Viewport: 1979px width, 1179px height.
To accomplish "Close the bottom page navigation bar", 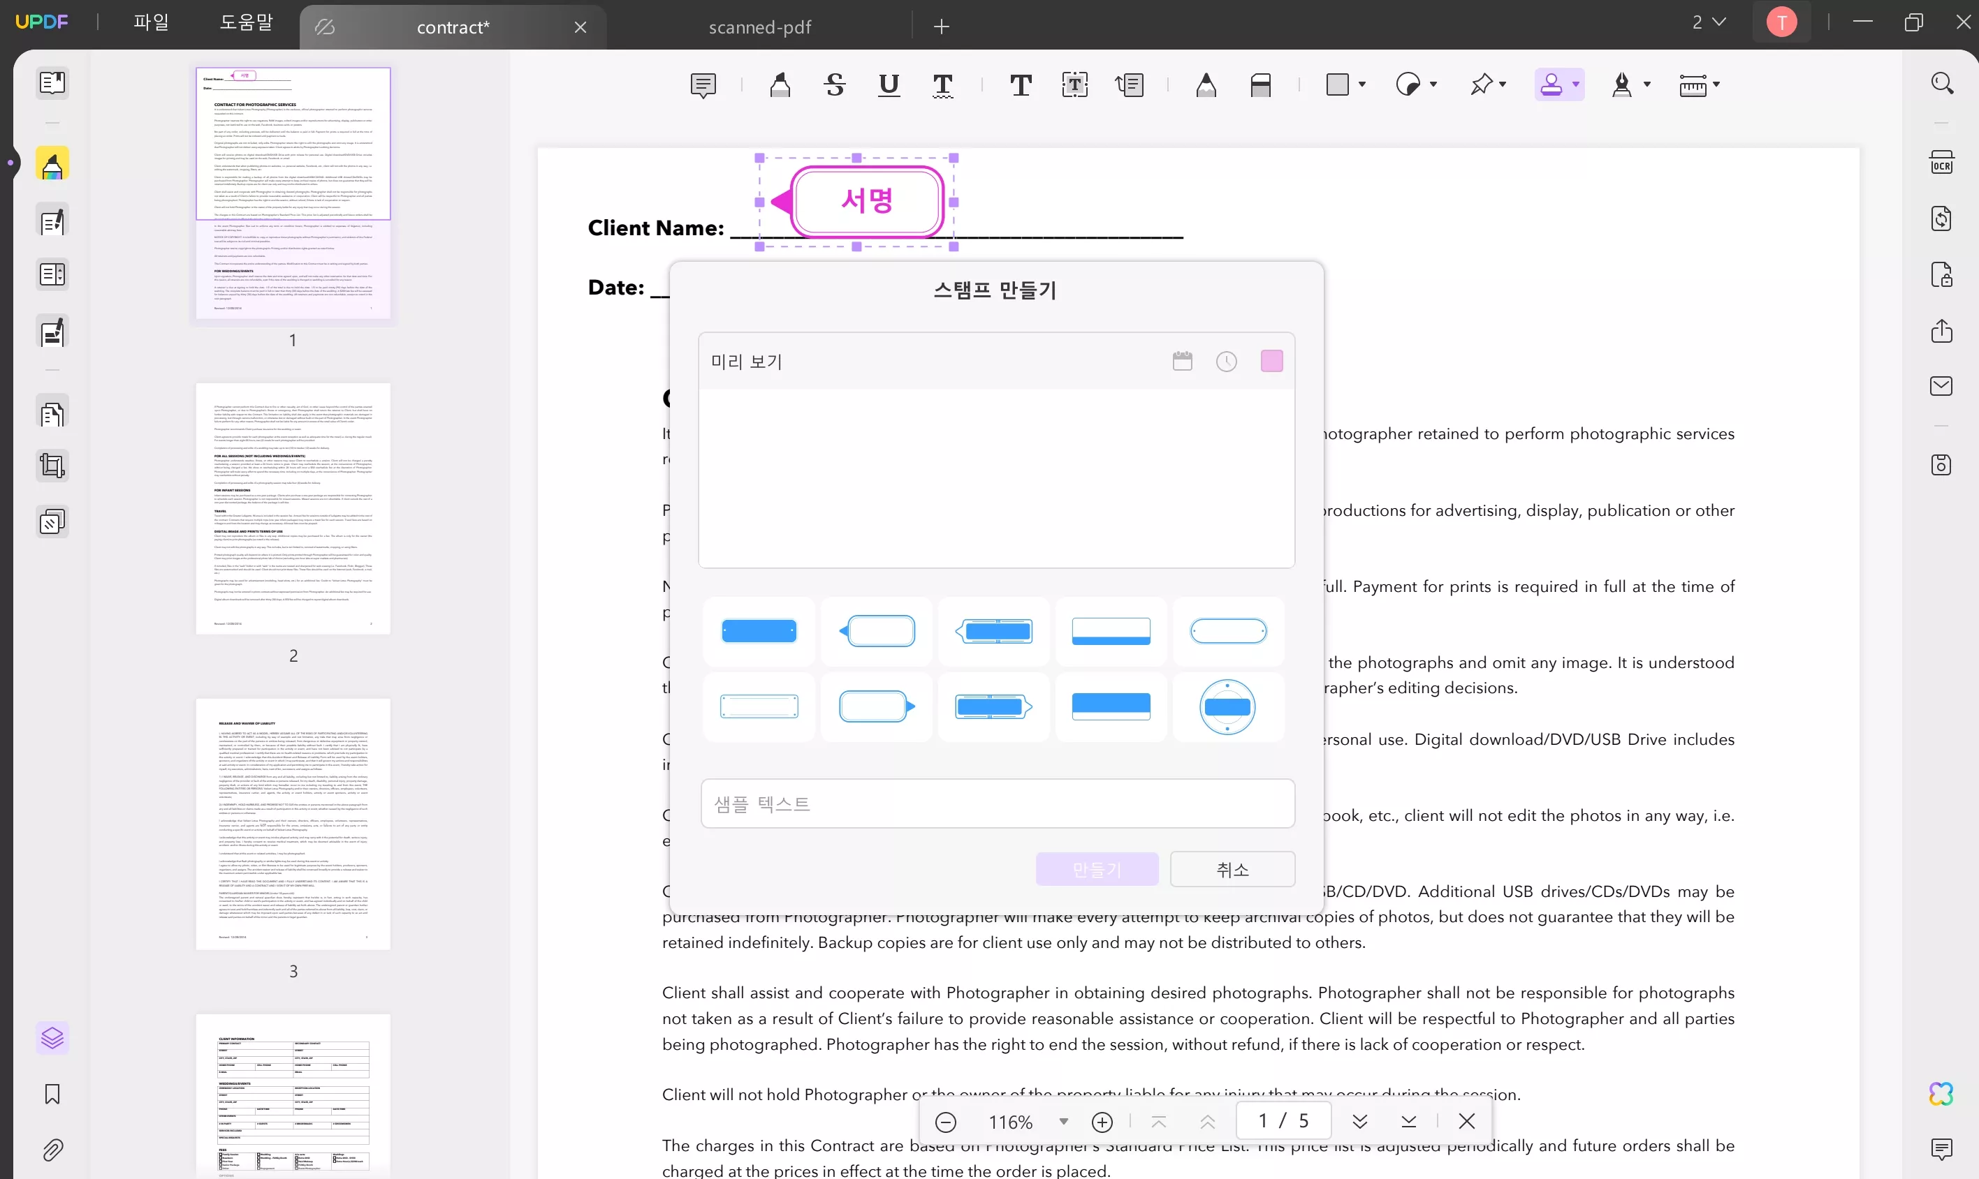I will click(x=1467, y=1121).
